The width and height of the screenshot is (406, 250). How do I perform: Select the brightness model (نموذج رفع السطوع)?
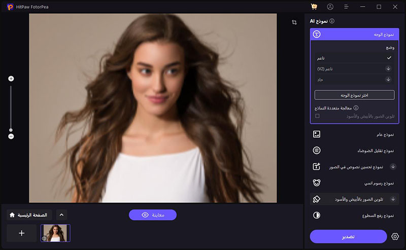[x=355, y=215]
